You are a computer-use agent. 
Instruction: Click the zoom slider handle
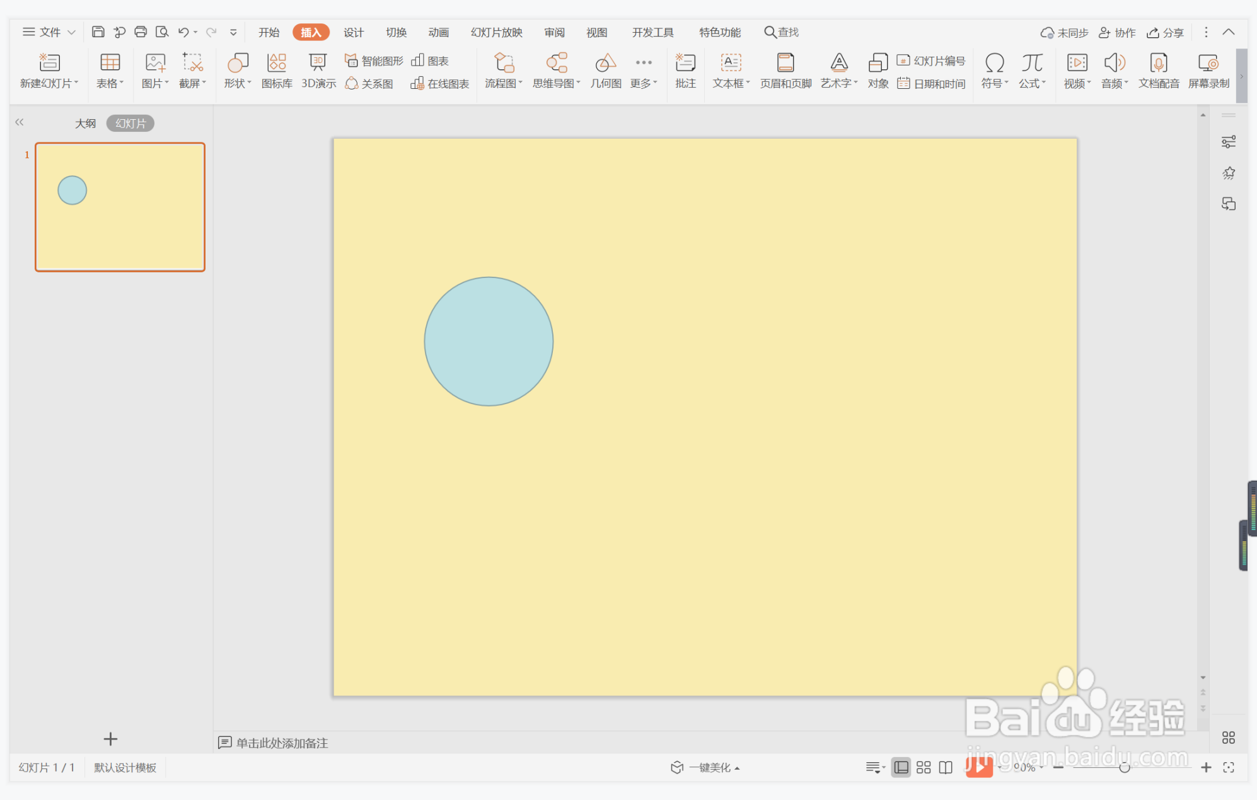tap(1124, 767)
